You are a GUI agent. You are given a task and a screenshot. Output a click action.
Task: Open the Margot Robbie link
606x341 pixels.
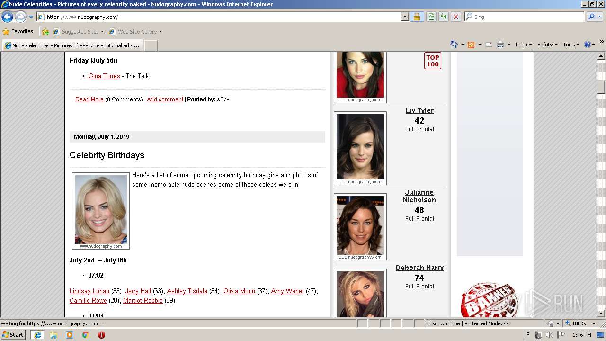[x=143, y=301]
